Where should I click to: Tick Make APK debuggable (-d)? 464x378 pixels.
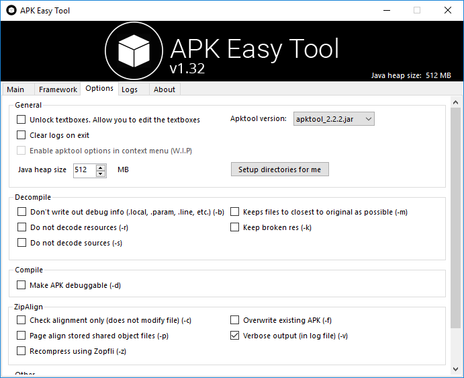click(21, 285)
